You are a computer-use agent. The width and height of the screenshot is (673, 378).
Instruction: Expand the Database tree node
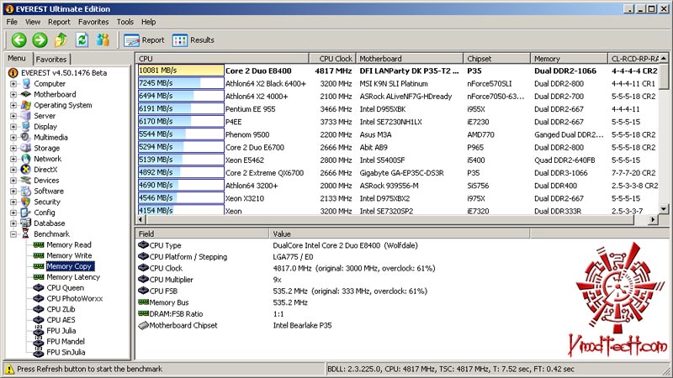click(x=13, y=223)
